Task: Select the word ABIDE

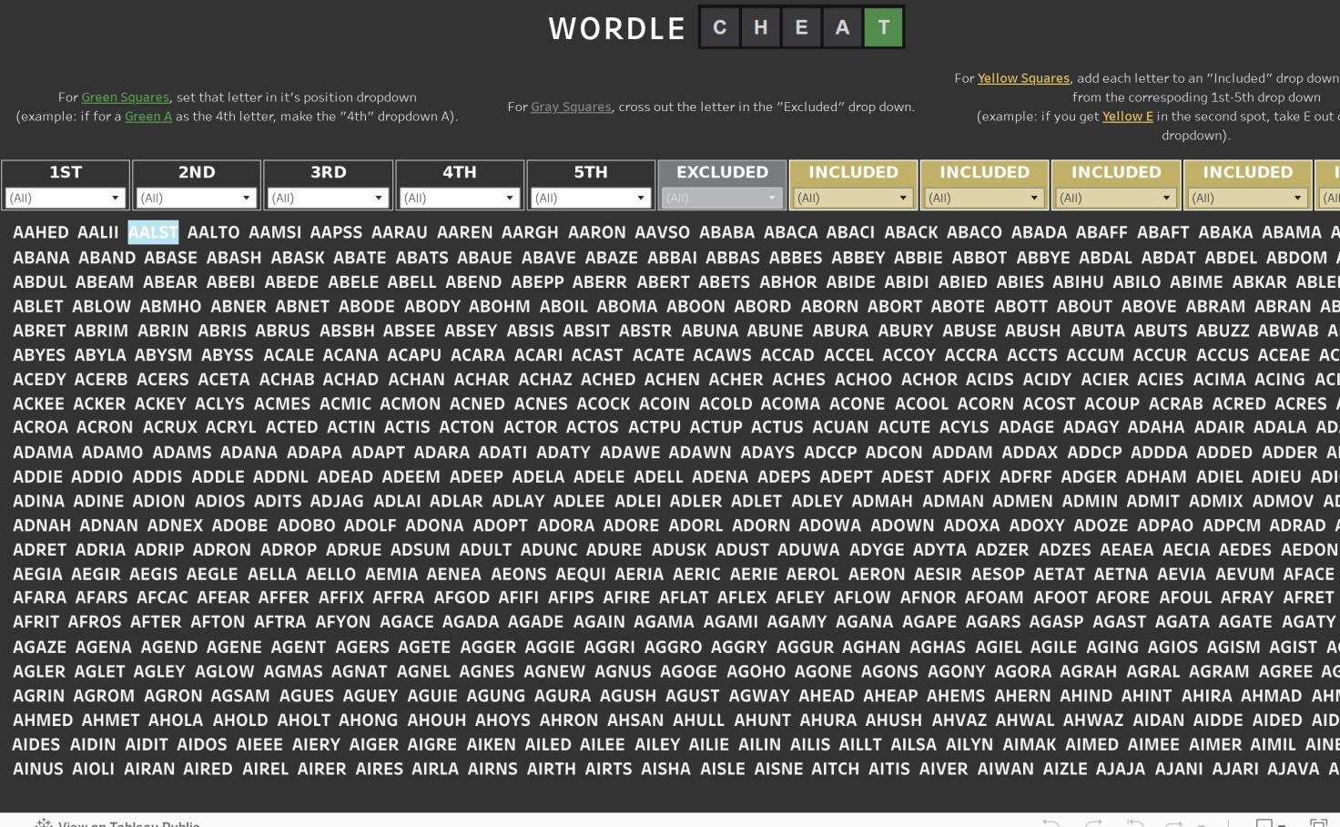Action: pos(850,282)
